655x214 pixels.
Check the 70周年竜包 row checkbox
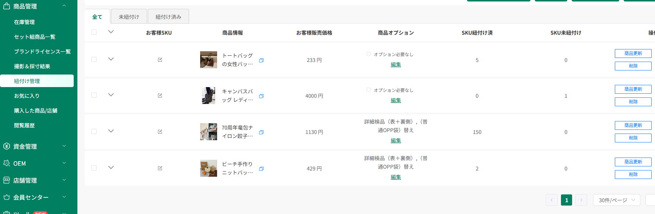[94, 131]
